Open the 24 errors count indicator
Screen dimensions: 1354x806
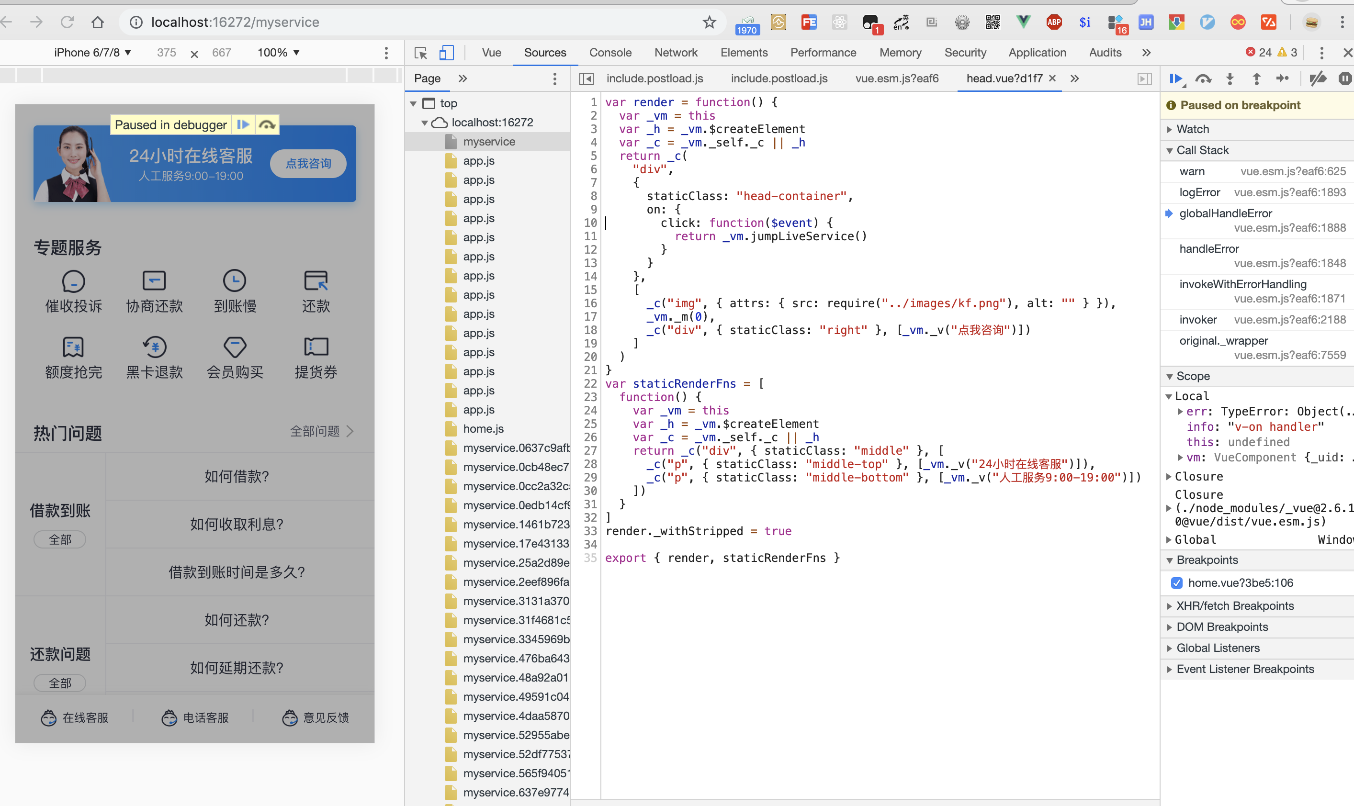coord(1258,53)
